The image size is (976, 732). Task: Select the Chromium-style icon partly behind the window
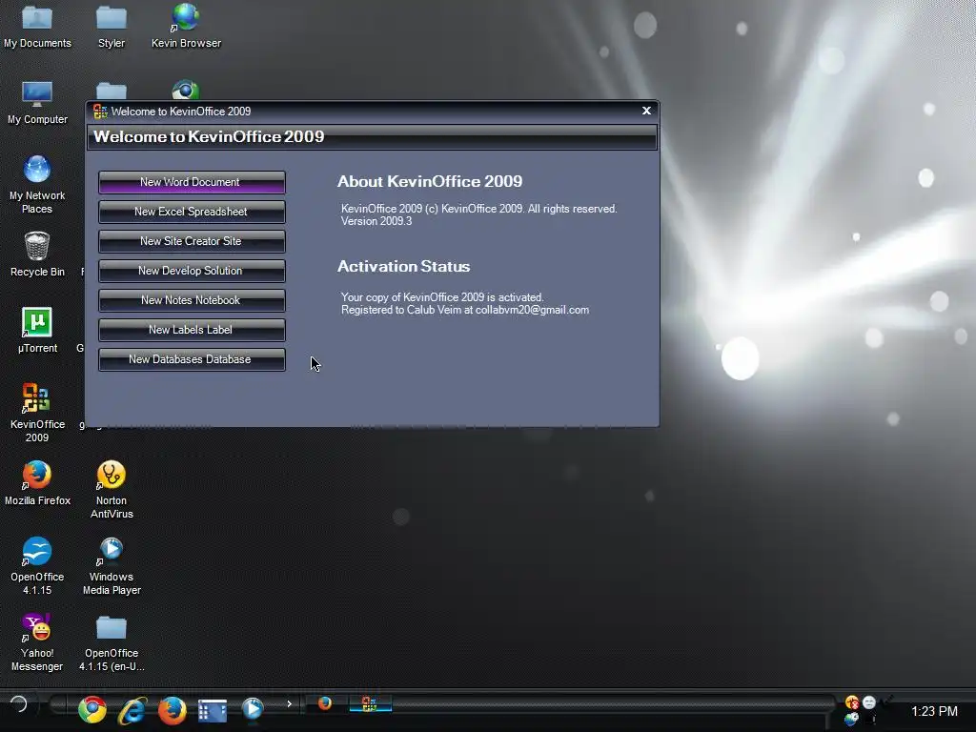[x=186, y=91]
